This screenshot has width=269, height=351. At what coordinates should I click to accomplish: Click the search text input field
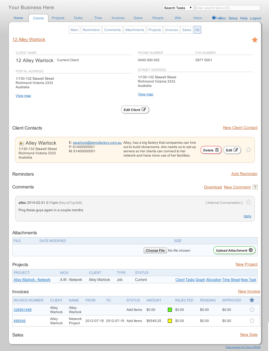[x=227, y=8]
